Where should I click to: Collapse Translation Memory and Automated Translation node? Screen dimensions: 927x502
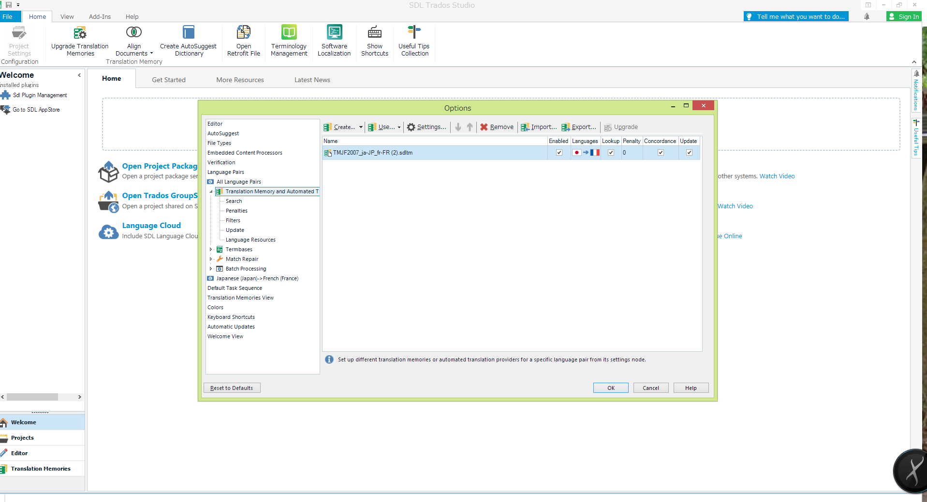(x=211, y=192)
